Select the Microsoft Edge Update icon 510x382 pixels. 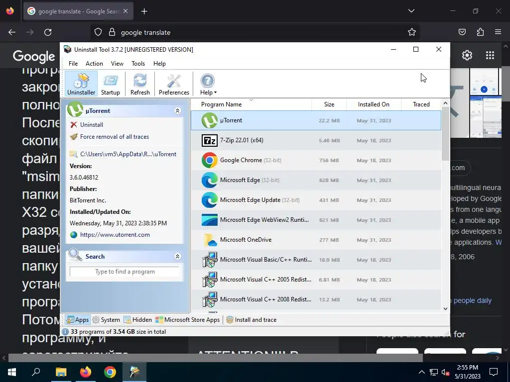[x=210, y=200]
